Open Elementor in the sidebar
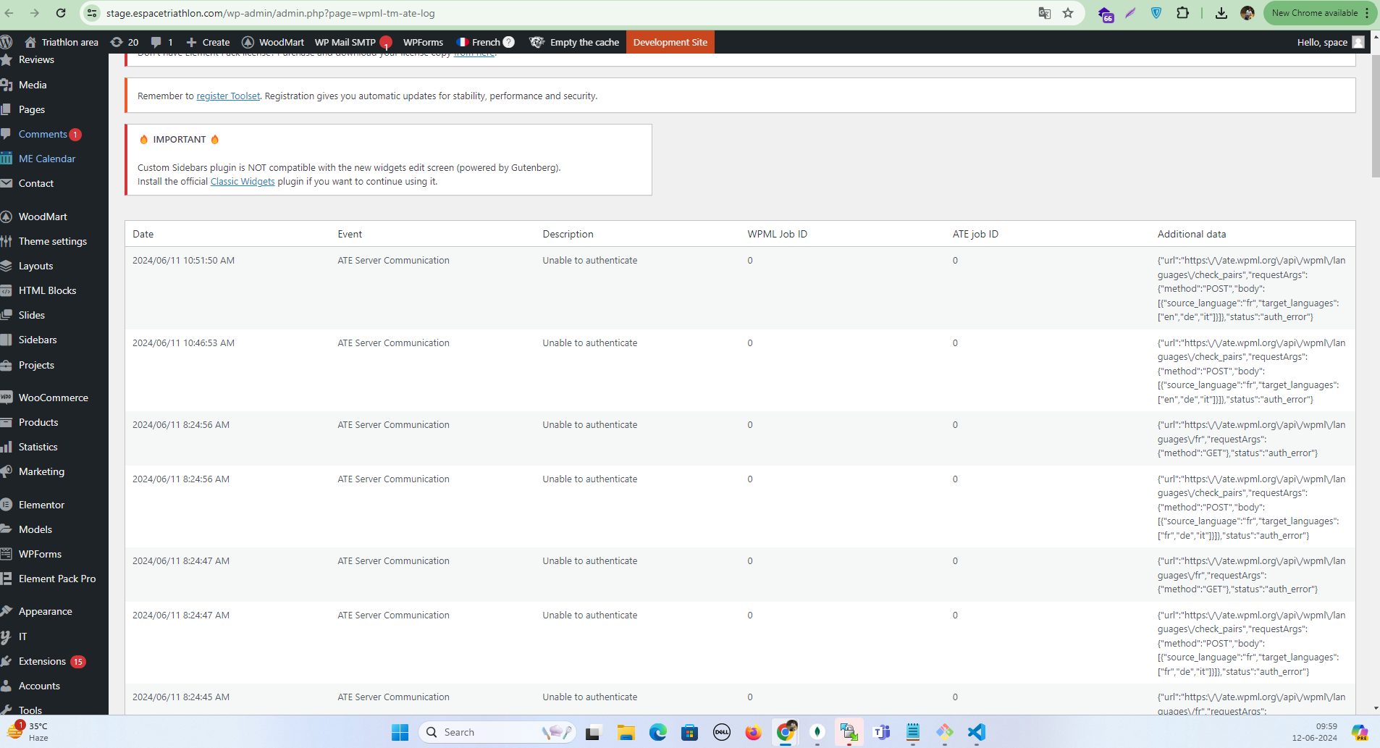This screenshot has height=748, width=1380. coord(41,505)
